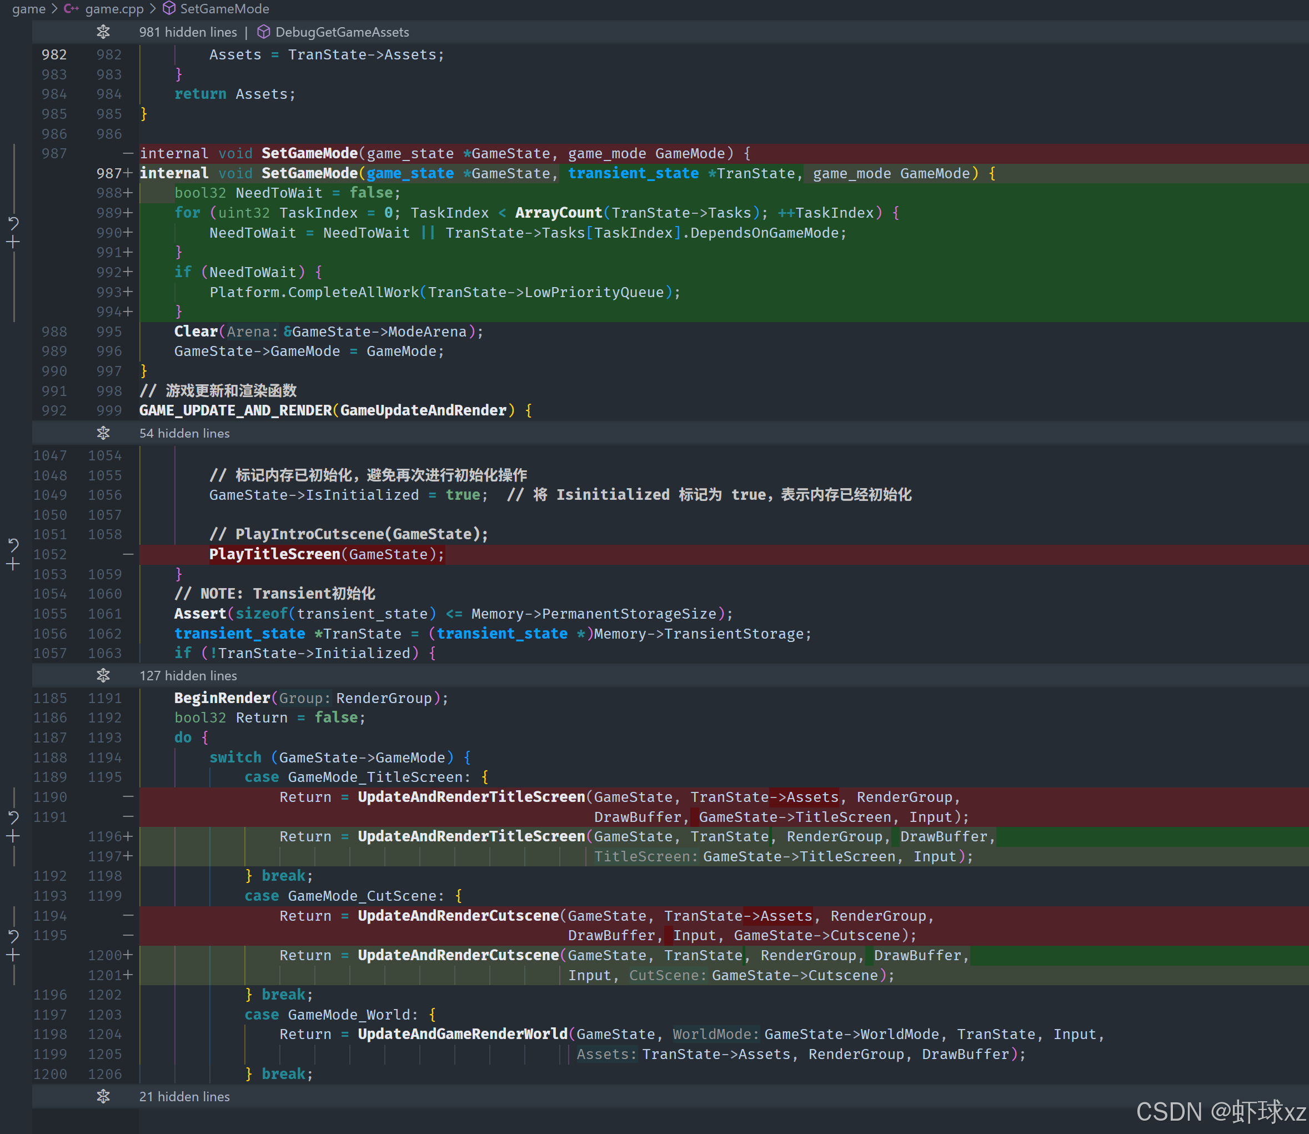The height and width of the screenshot is (1134, 1309).
Task: Stage the UpdateAndRenderTitleScreen call change
Action: 13,836
